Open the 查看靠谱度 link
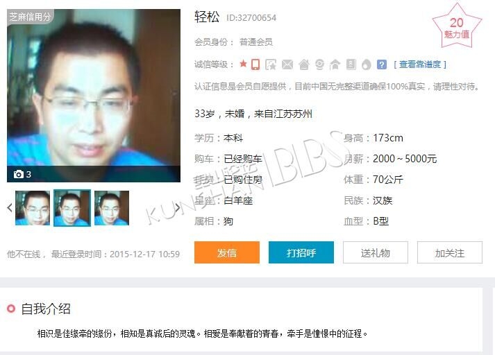Image resolution: width=495 pixels, height=355 pixels. 420,64
